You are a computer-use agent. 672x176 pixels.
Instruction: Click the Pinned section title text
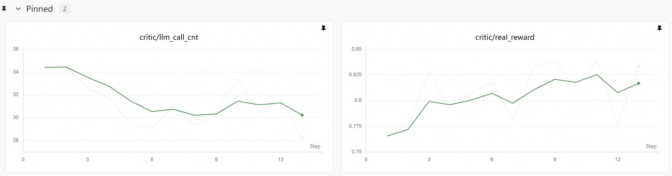(x=39, y=9)
